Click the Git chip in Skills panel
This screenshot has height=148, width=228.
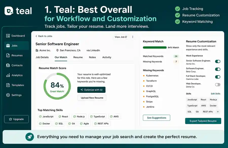pyautogui.click(x=197, y=112)
